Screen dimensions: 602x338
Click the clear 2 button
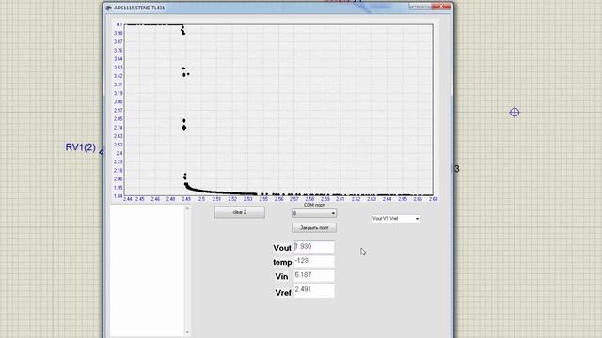240,212
